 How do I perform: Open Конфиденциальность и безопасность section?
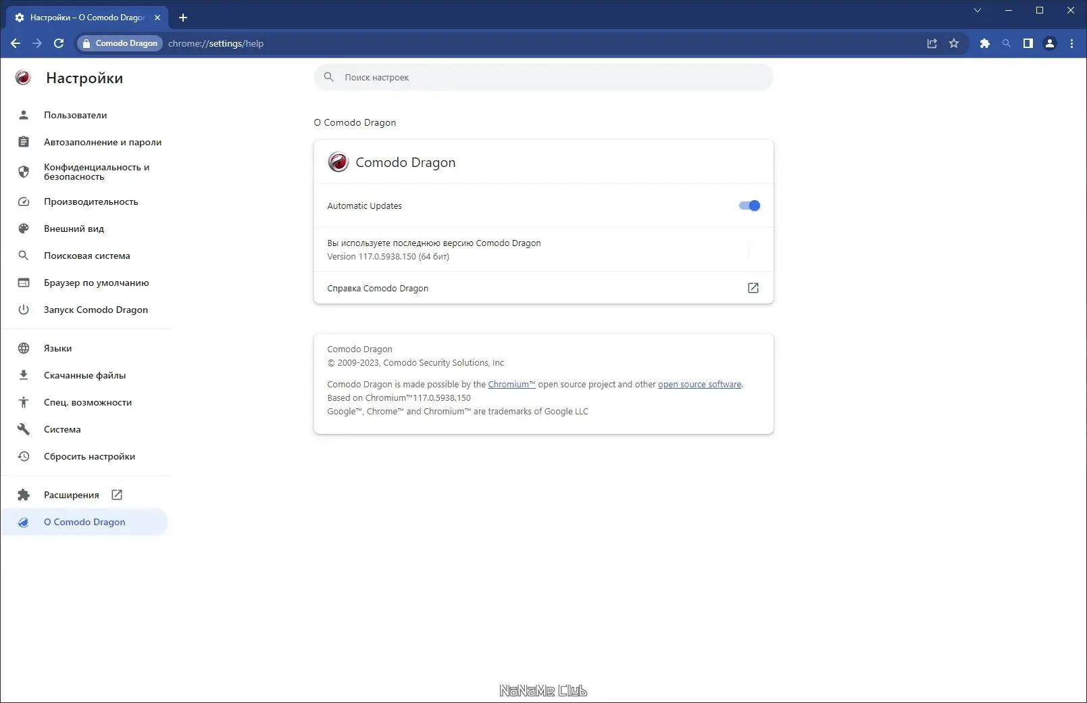[85, 172]
